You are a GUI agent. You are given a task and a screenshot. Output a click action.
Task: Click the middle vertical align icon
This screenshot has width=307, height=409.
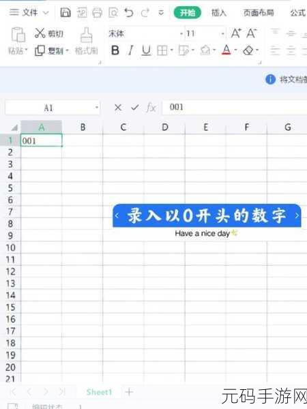pos(291,33)
